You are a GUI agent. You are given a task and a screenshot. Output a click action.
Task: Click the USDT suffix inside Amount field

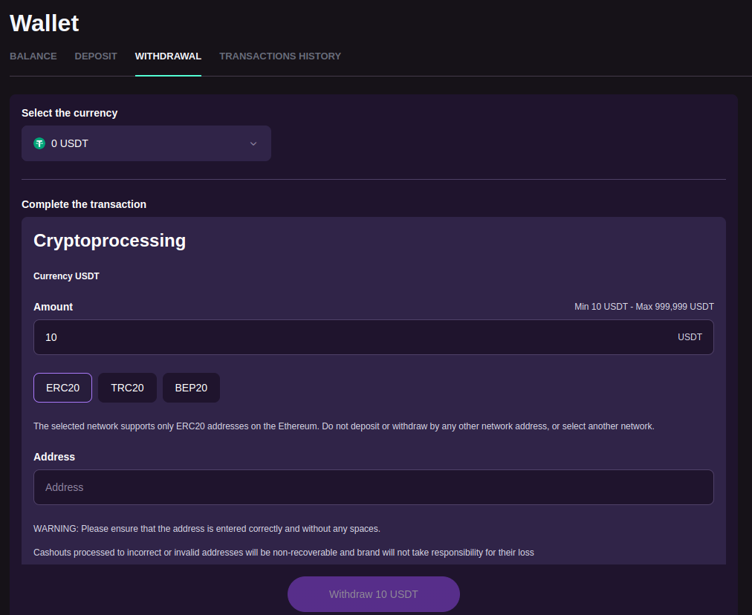coord(690,337)
